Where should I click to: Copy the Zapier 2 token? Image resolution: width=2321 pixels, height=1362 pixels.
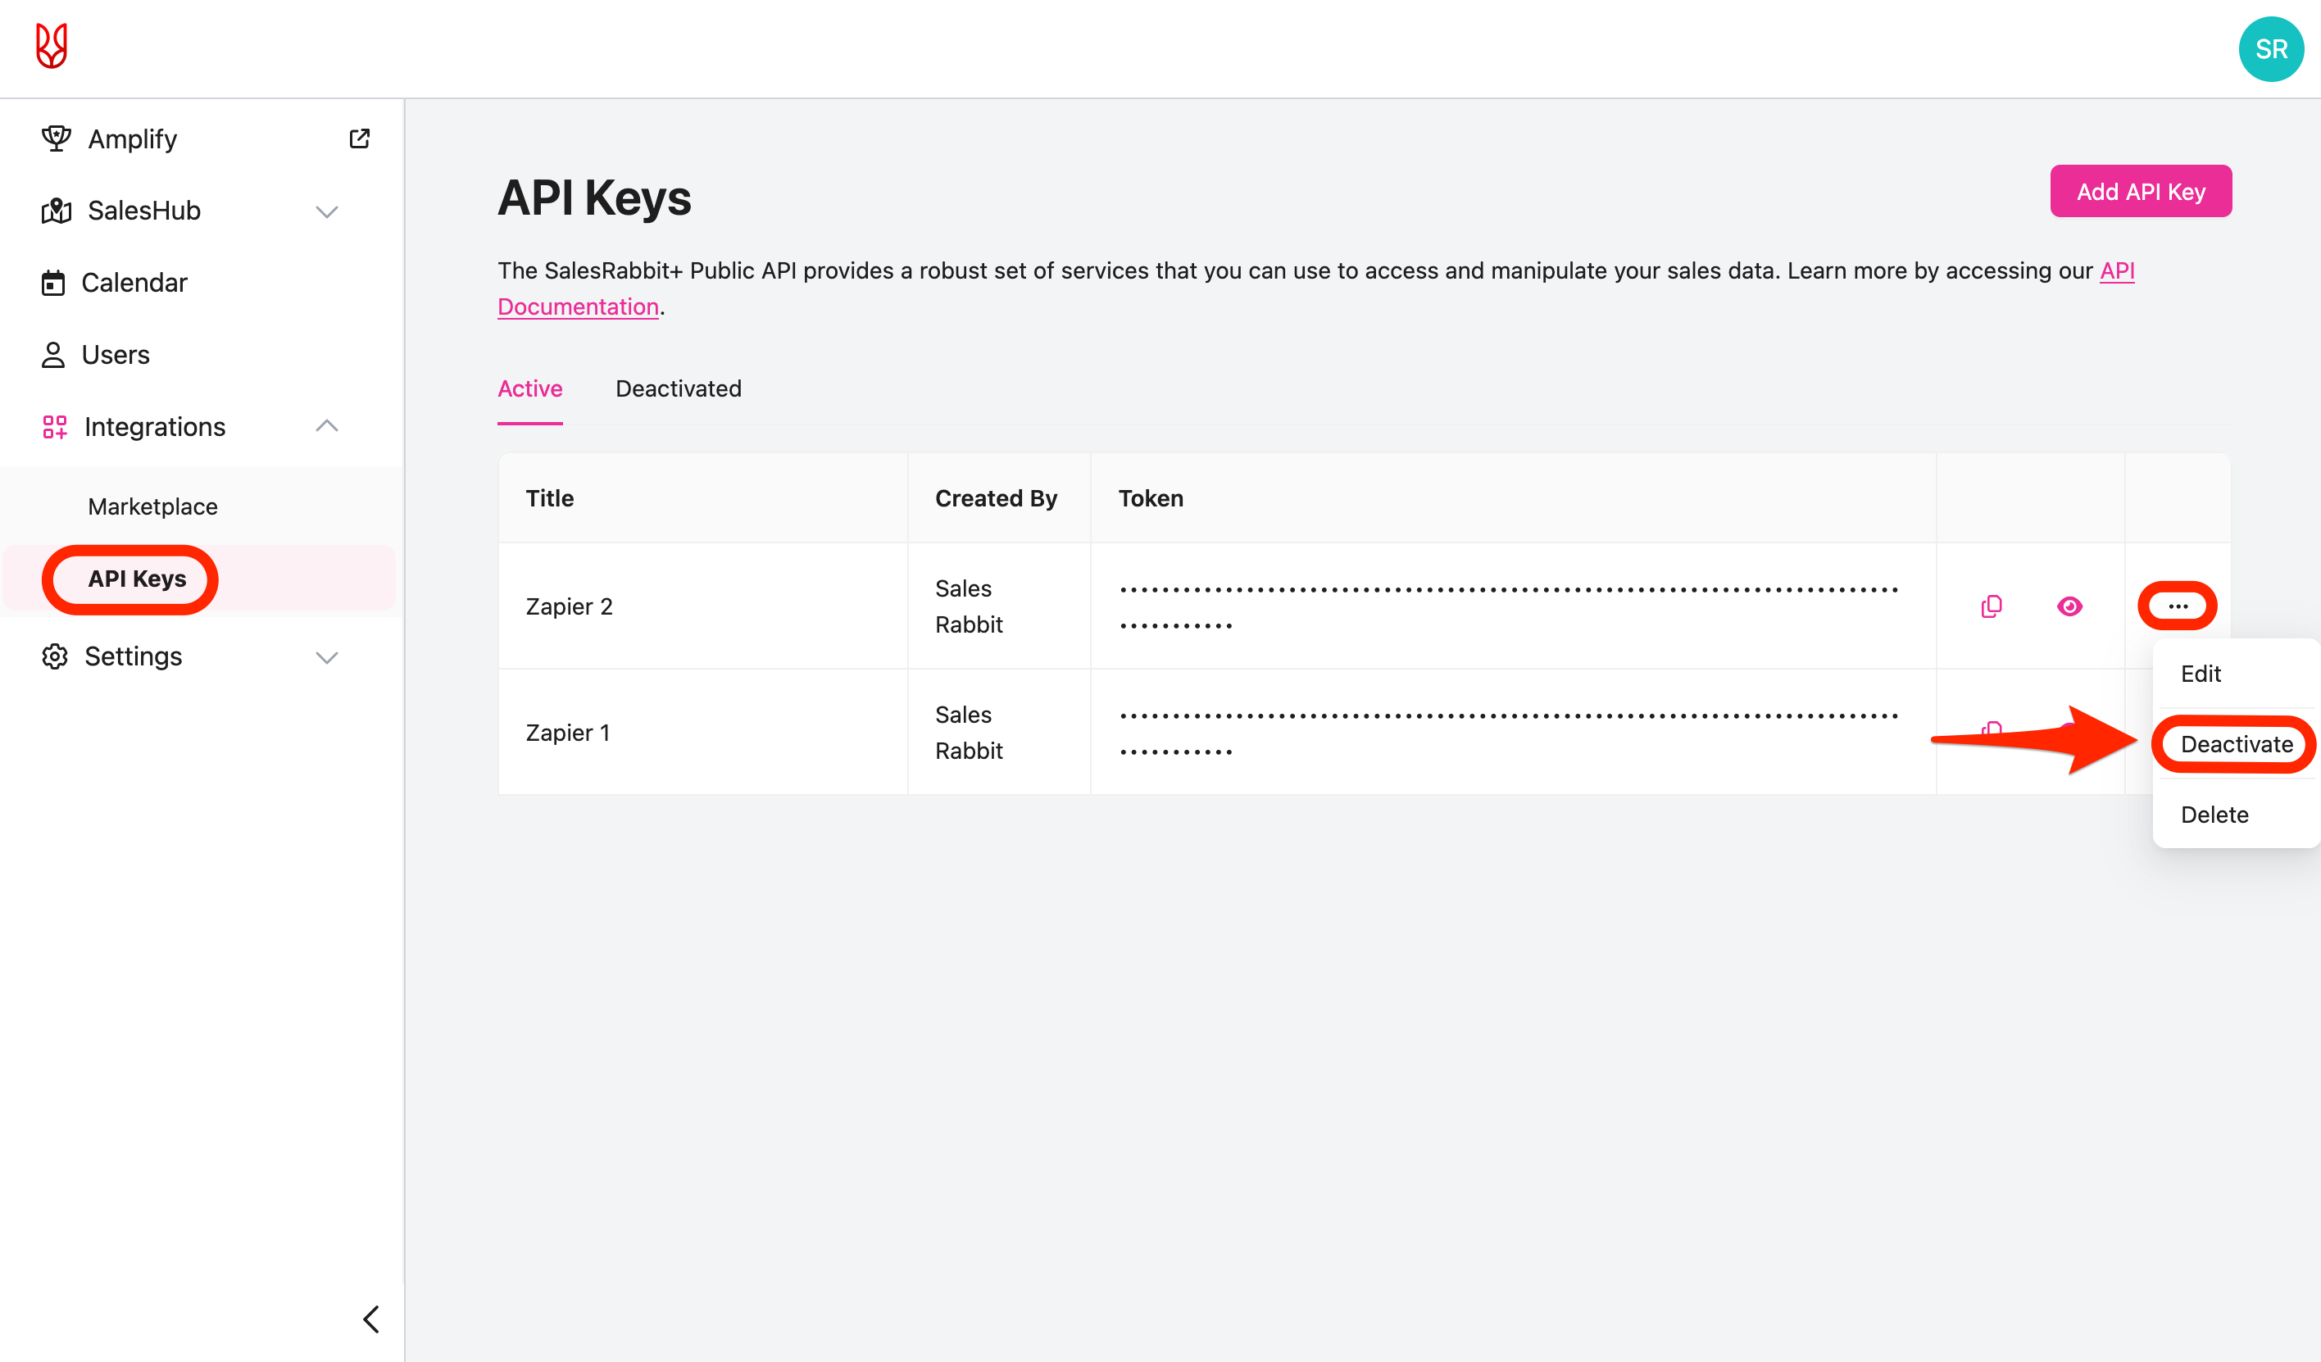(x=1991, y=606)
